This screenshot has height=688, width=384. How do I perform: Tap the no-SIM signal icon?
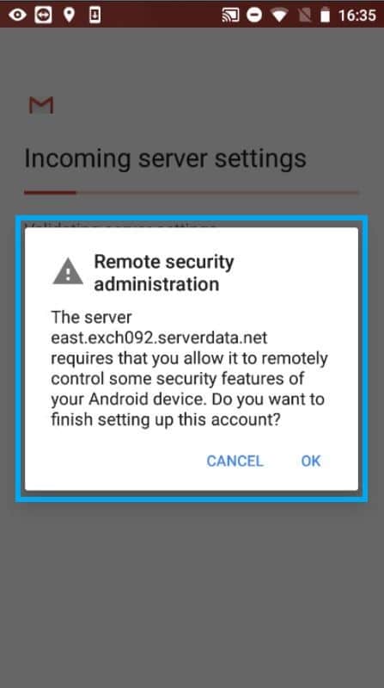[x=303, y=15]
